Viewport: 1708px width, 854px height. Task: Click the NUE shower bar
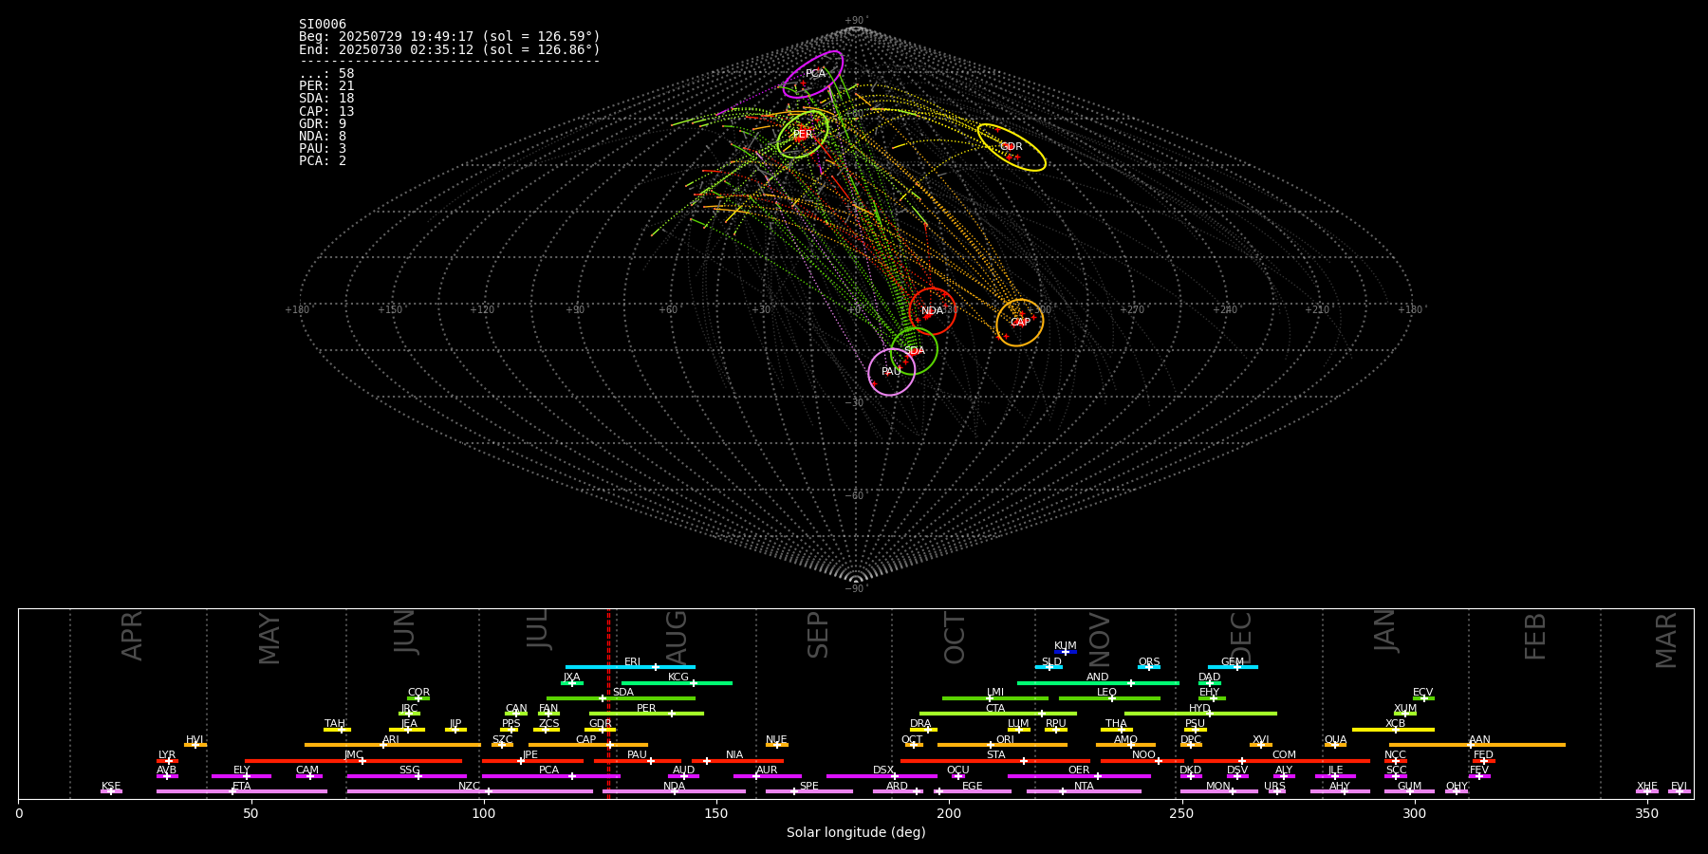(776, 745)
